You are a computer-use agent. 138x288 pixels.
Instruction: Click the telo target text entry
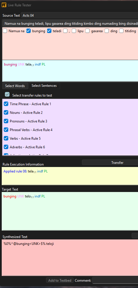point(29,196)
